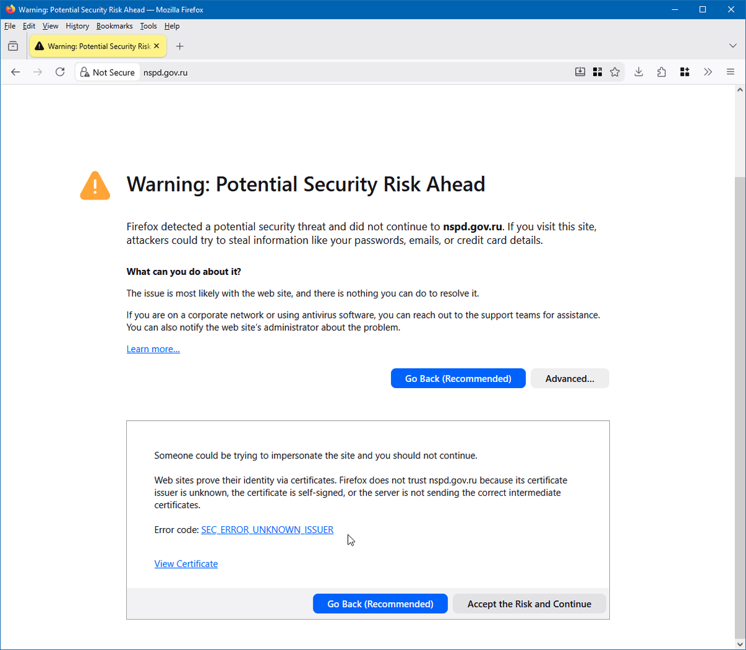Screen dimensions: 746x650
Task: Open the History menu
Action: pos(76,26)
